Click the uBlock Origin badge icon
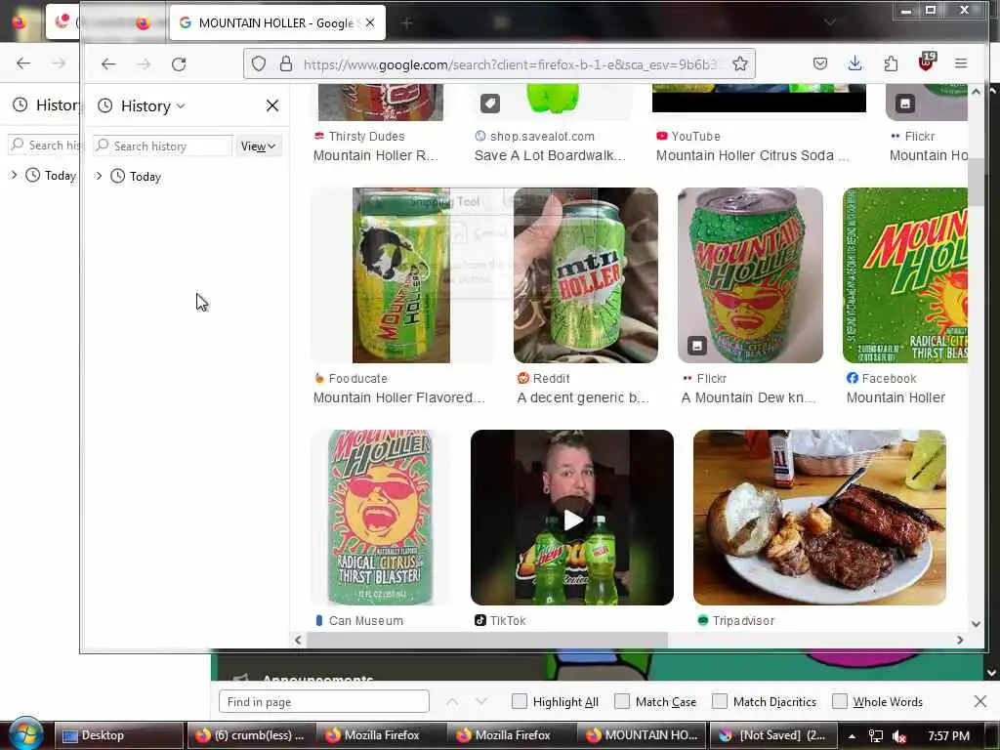Screen dimensions: 1000x750 [x=926, y=62]
